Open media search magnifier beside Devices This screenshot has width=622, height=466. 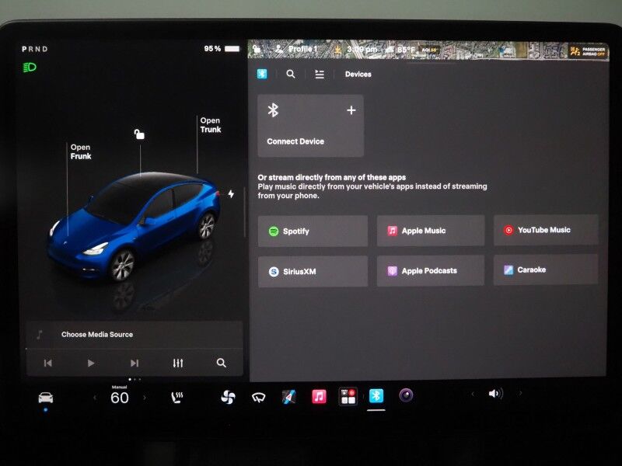coord(290,74)
